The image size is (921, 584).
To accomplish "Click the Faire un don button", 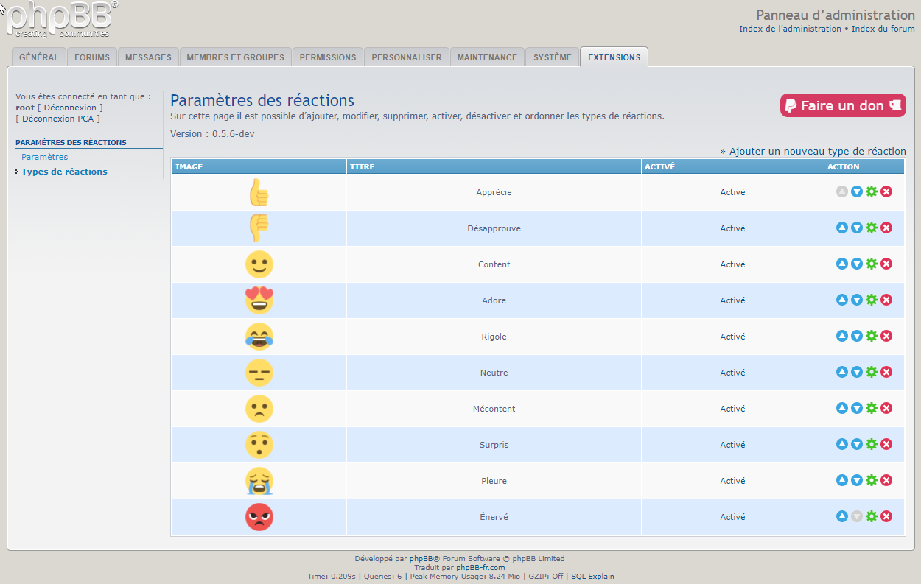I will click(x=842, y=105).
